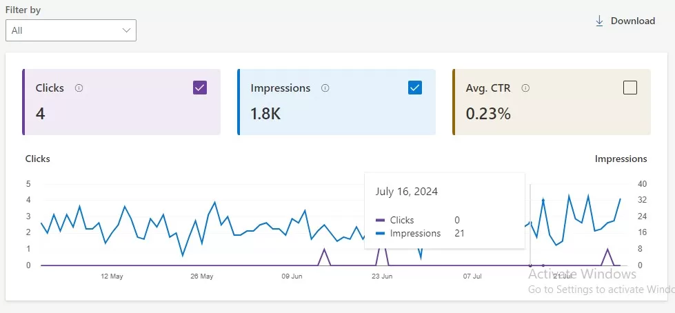Enable the Avg. CTR checkbox
Viewport: 675px width, 313px height.
coord(629,88)
